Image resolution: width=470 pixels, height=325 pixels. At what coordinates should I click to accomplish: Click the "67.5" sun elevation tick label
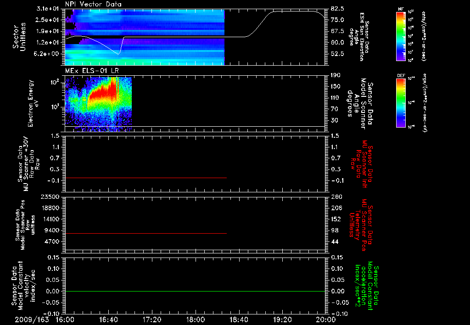[337, 32]
